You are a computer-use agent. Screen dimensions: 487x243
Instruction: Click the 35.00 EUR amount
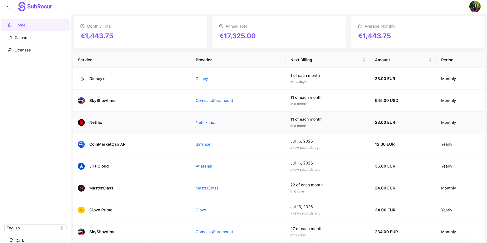coord(385,166)
